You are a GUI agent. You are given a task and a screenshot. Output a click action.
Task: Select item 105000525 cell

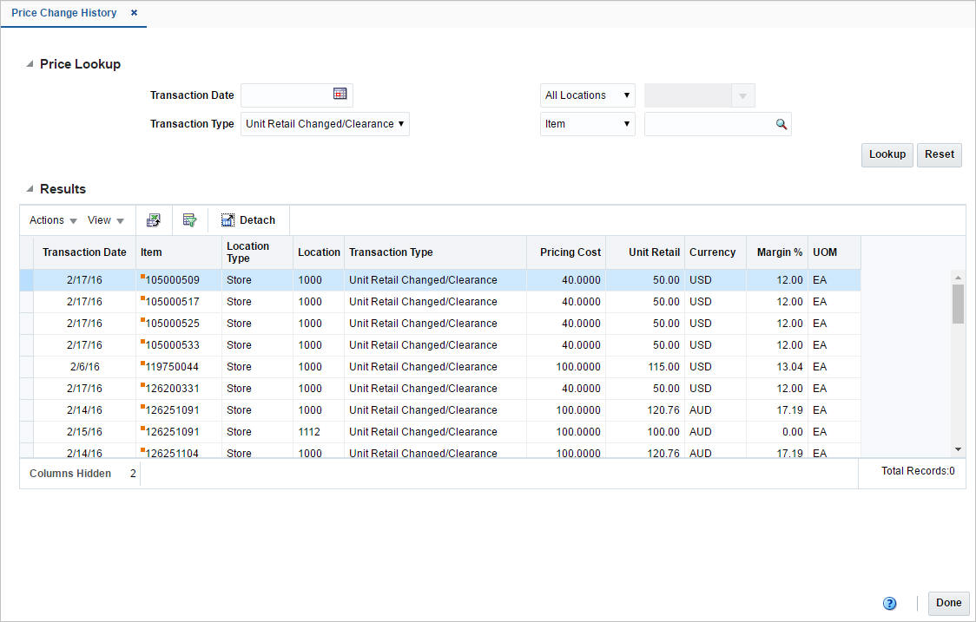(x=179, y=324)
